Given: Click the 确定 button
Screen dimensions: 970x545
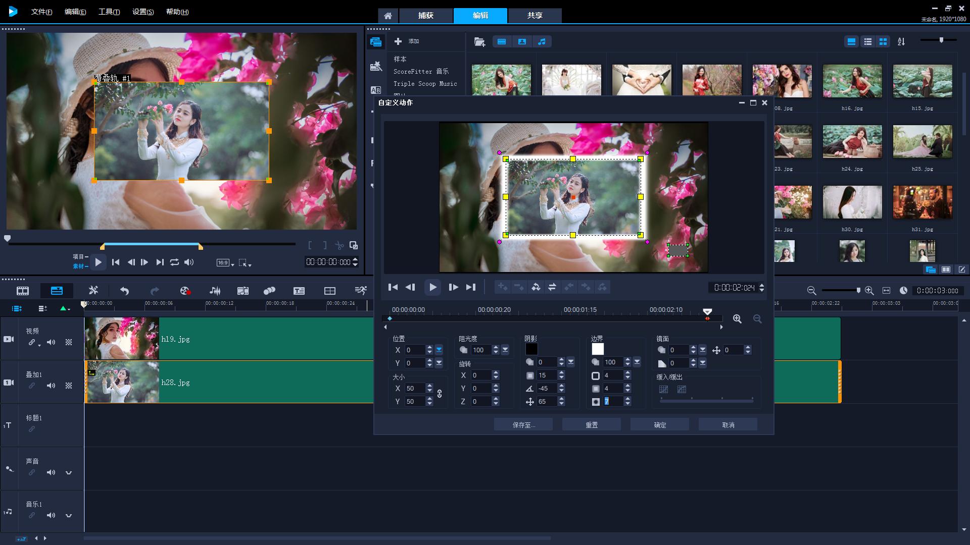Looking at the screenshot, I should coord(660,425).
